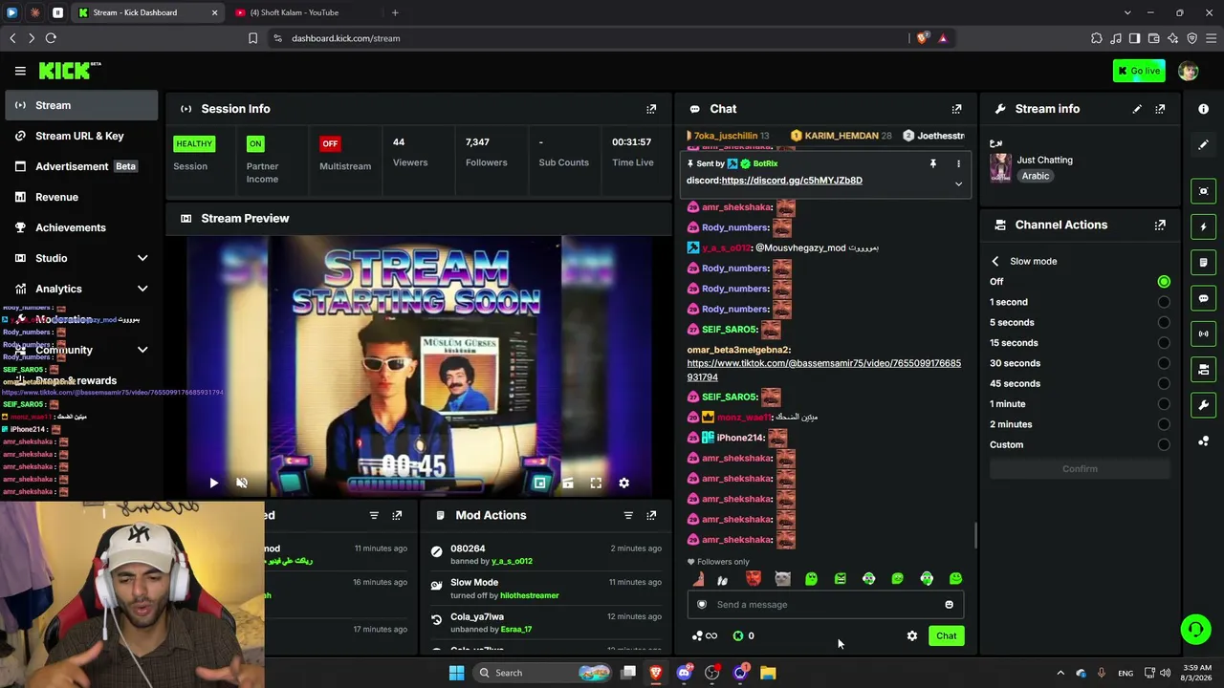The width and height of the screenshot is (1224, 688).
Task: Open info icon in the right rail
Action: pyautogui.click(x=1203, y=109)
